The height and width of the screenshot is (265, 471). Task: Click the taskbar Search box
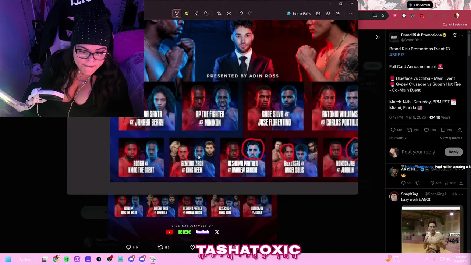pyautogui.click(x=27, y=259)
